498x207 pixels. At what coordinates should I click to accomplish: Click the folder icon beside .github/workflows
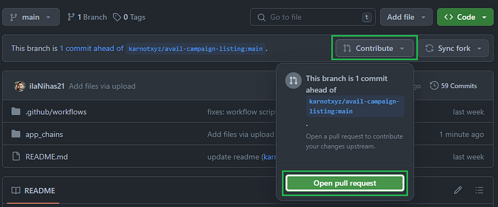(15, 111)
